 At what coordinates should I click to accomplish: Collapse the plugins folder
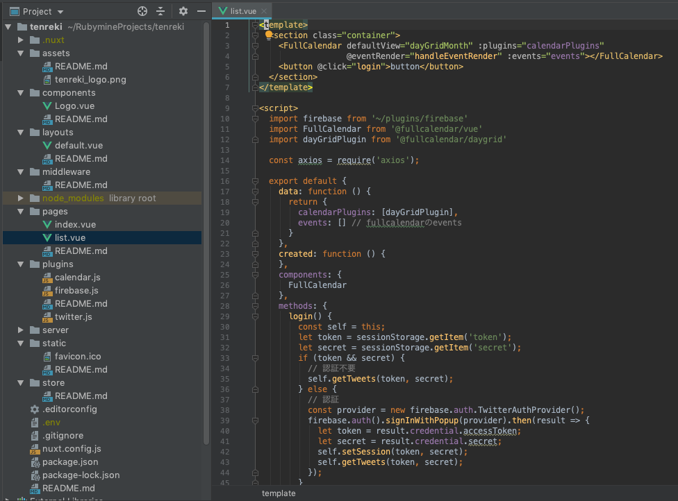point(20,264)
